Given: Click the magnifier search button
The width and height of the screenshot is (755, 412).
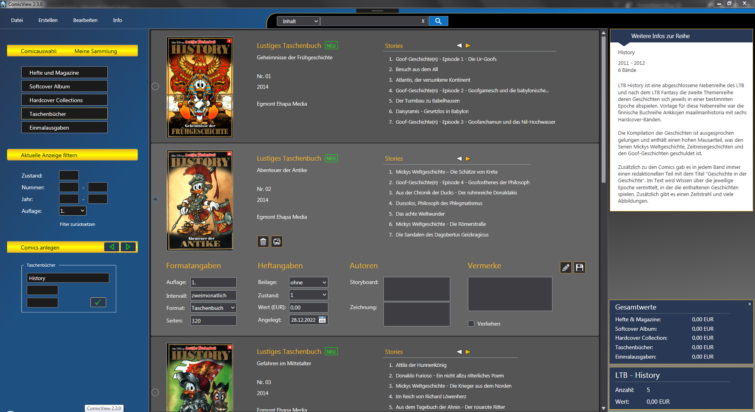Looking at the screenshot, I should tap(438, 21).
